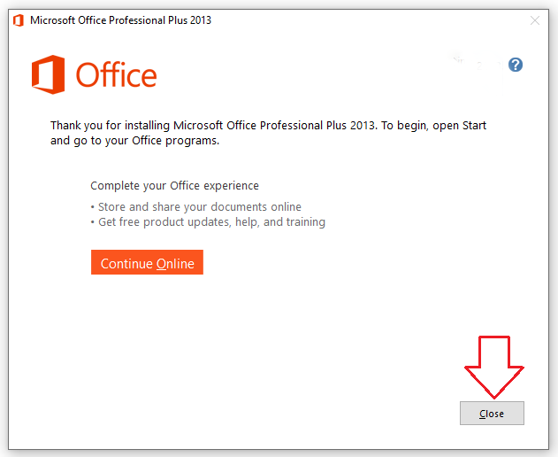The image size is (558, 457).
Task: Click the "Thank you for installing" text
Action: coord(111,126)
